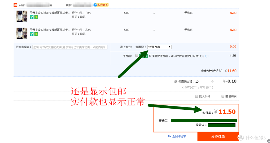Click the 11.60 shop total amount

coord(232,71)
